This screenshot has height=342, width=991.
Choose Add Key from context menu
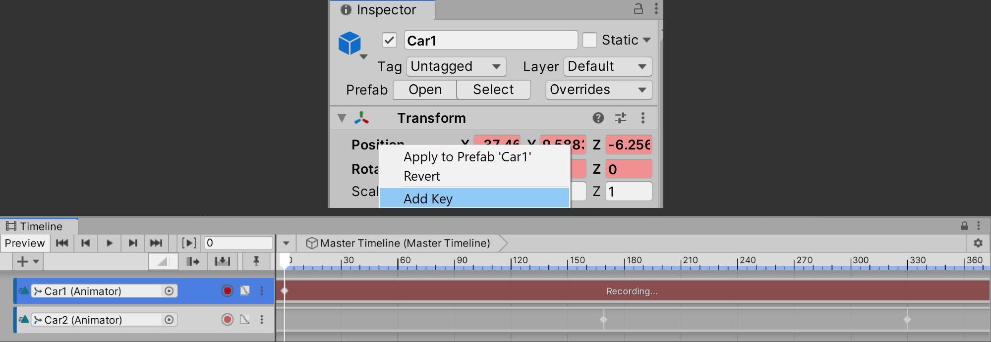tap(428, 198)
